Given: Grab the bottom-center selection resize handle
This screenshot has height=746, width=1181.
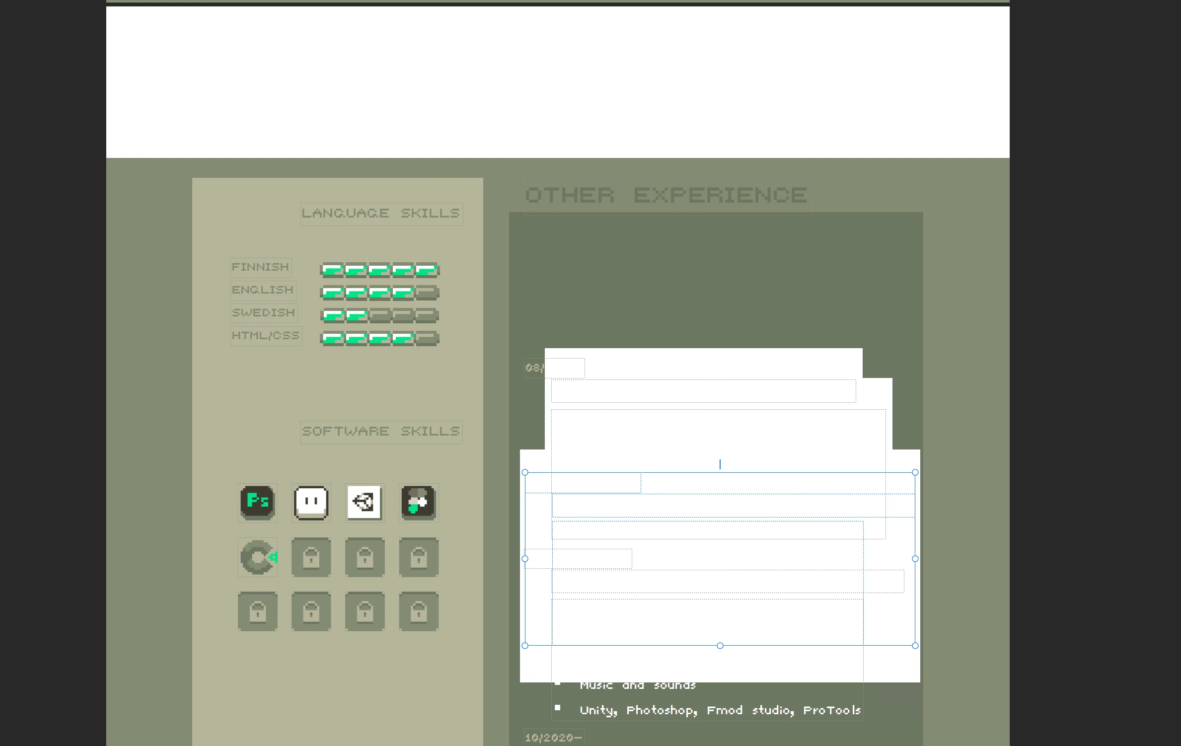Looking at the screenshot, I should 720,646.
